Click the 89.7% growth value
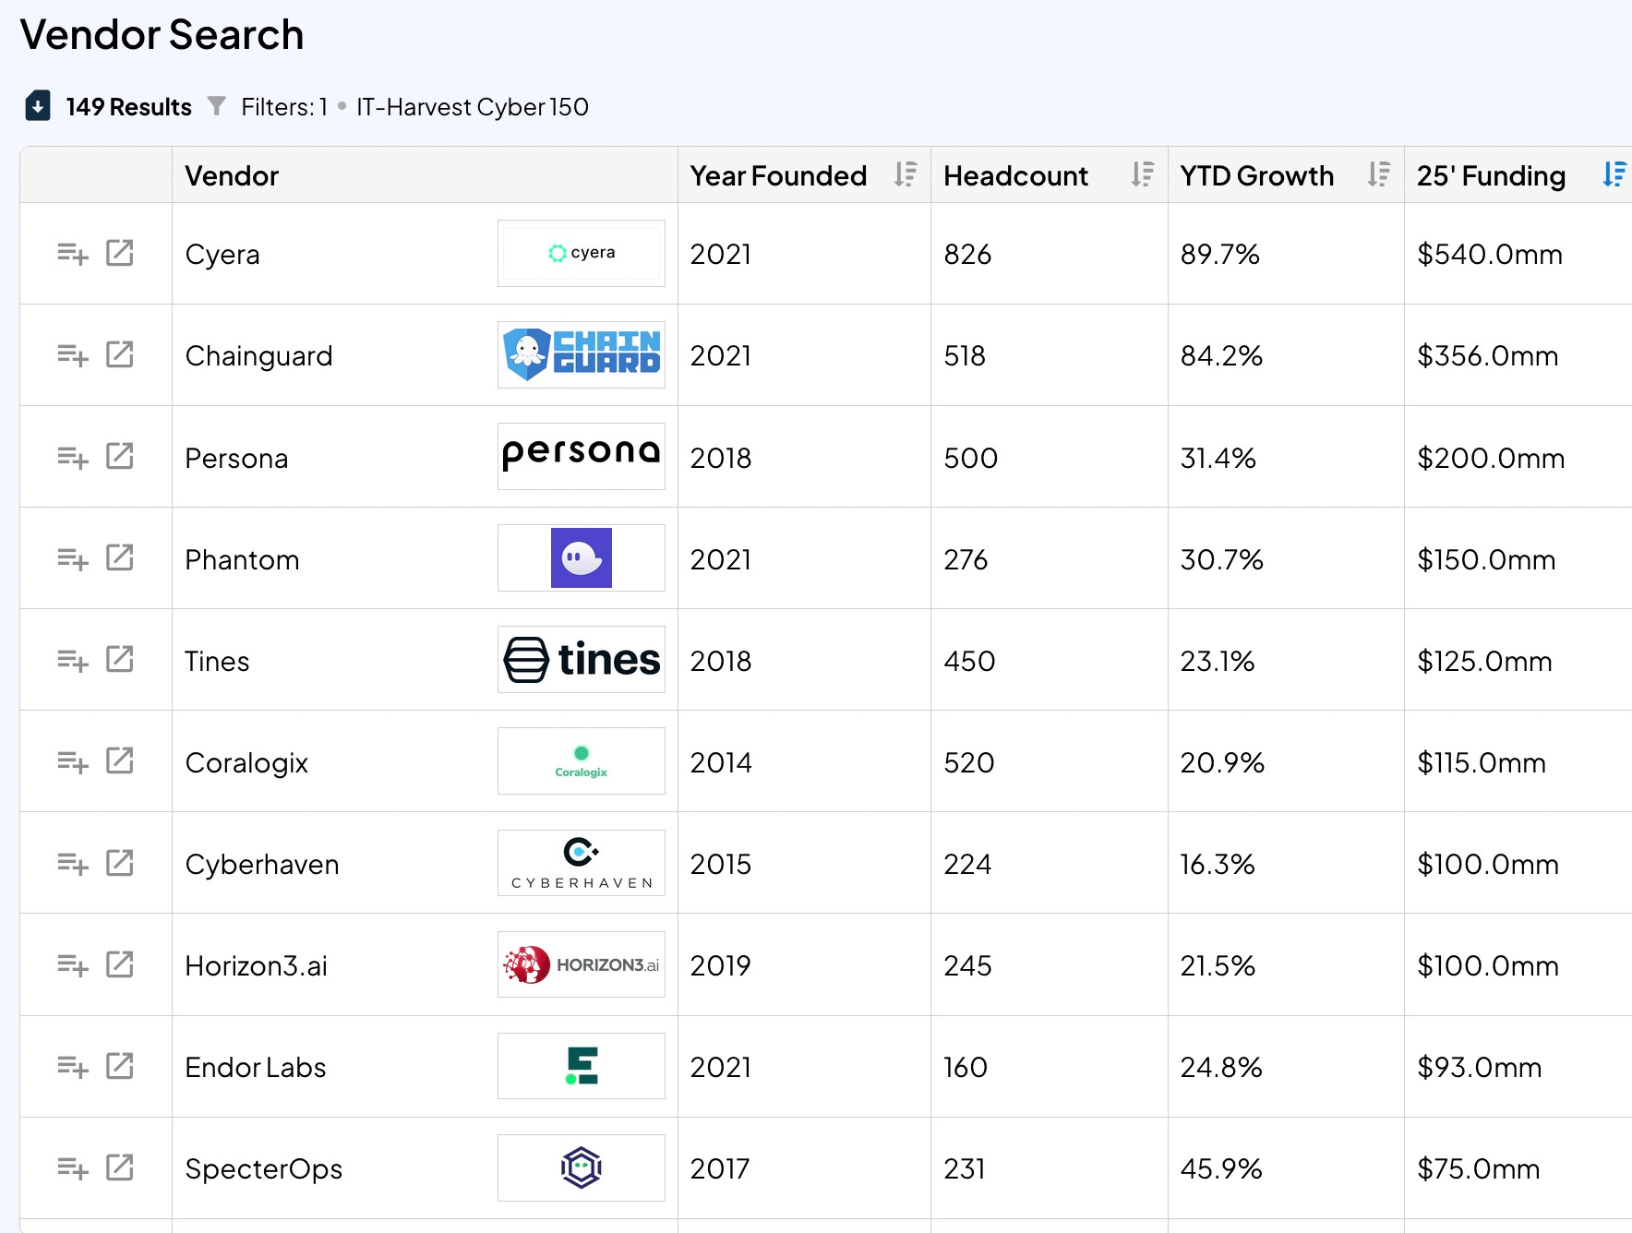 pyautogui.click(x=1219, y=254)
